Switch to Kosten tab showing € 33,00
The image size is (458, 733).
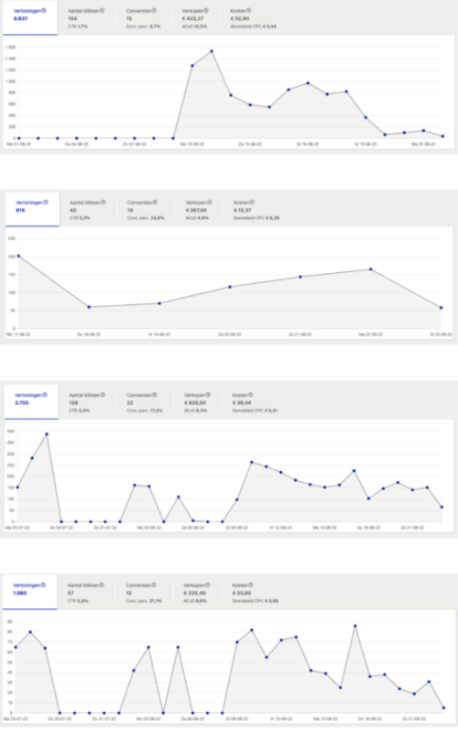[255, 593]
